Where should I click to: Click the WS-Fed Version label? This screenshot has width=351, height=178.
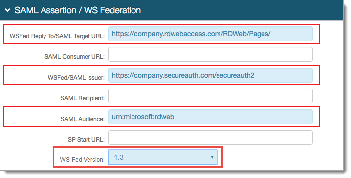pyautogui.click(x=83, y=159)
